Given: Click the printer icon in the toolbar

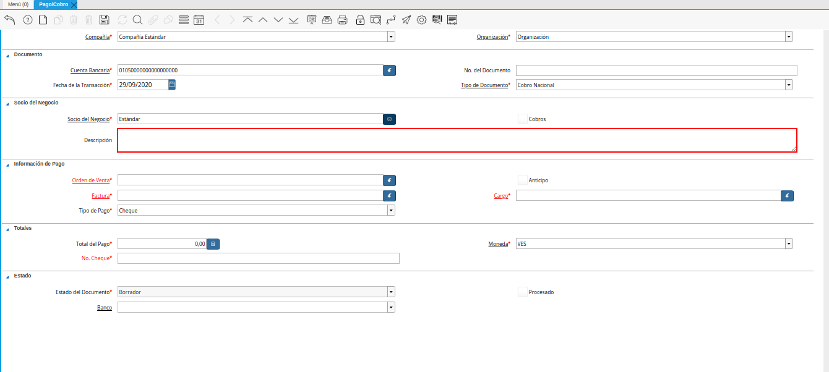Looking at the screenshot, I should point(343,20).
